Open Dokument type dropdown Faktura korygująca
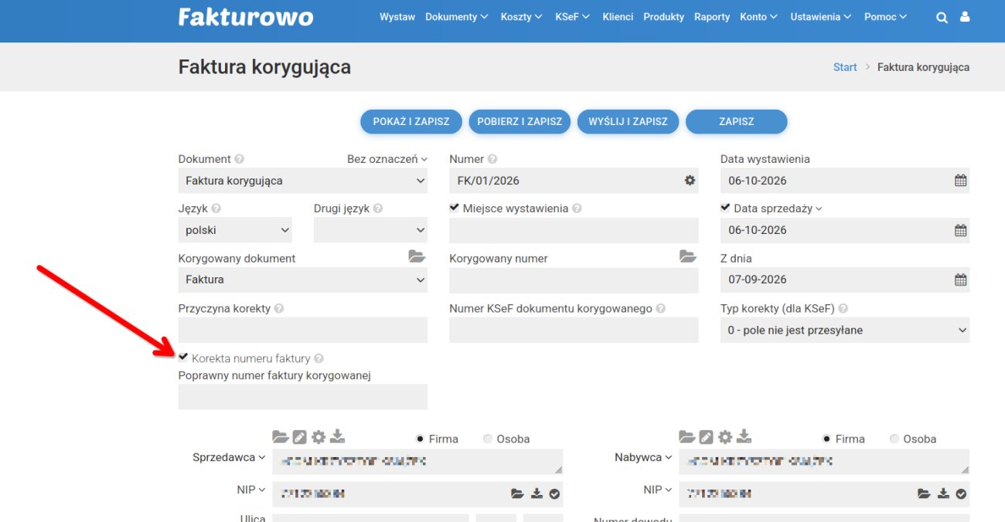 tap(303, 181)
